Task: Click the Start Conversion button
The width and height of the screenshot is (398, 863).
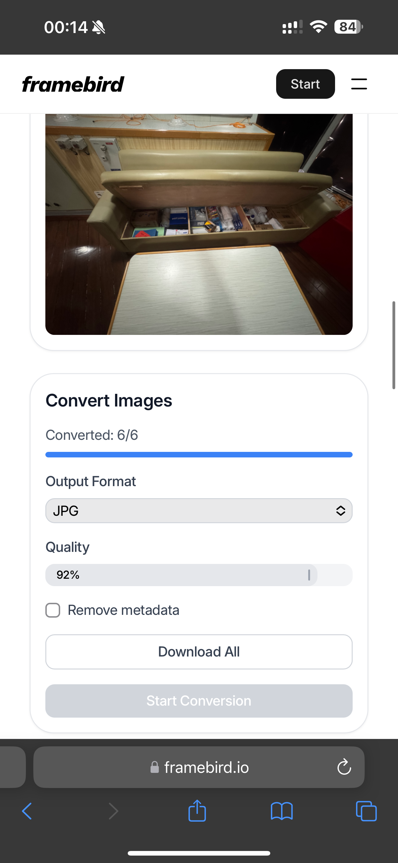Action: (199, 701)
